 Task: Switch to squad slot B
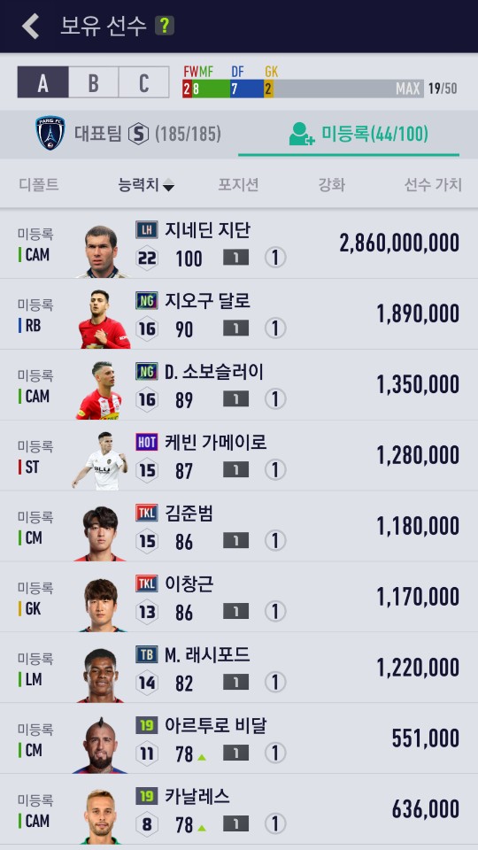[x=93, y=82]
